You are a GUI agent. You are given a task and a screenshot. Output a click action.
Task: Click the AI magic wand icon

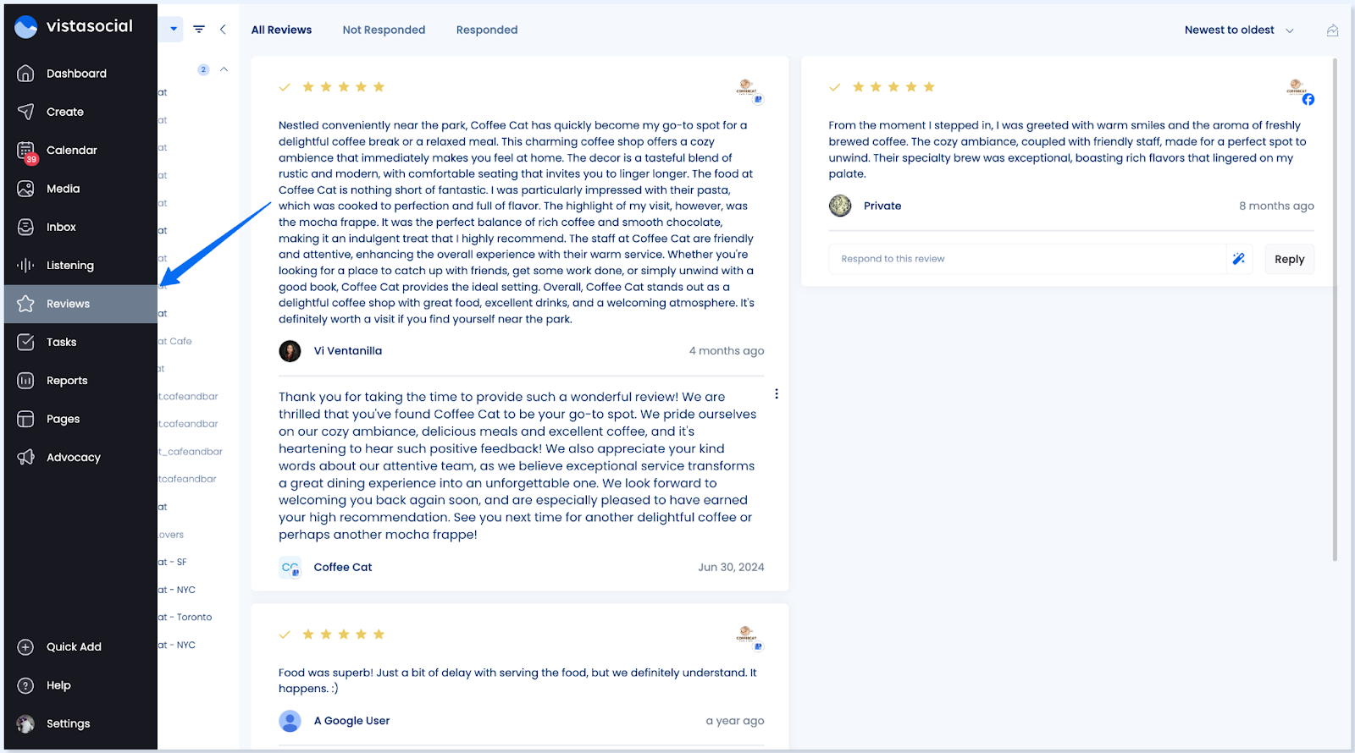coord(1239,259)
